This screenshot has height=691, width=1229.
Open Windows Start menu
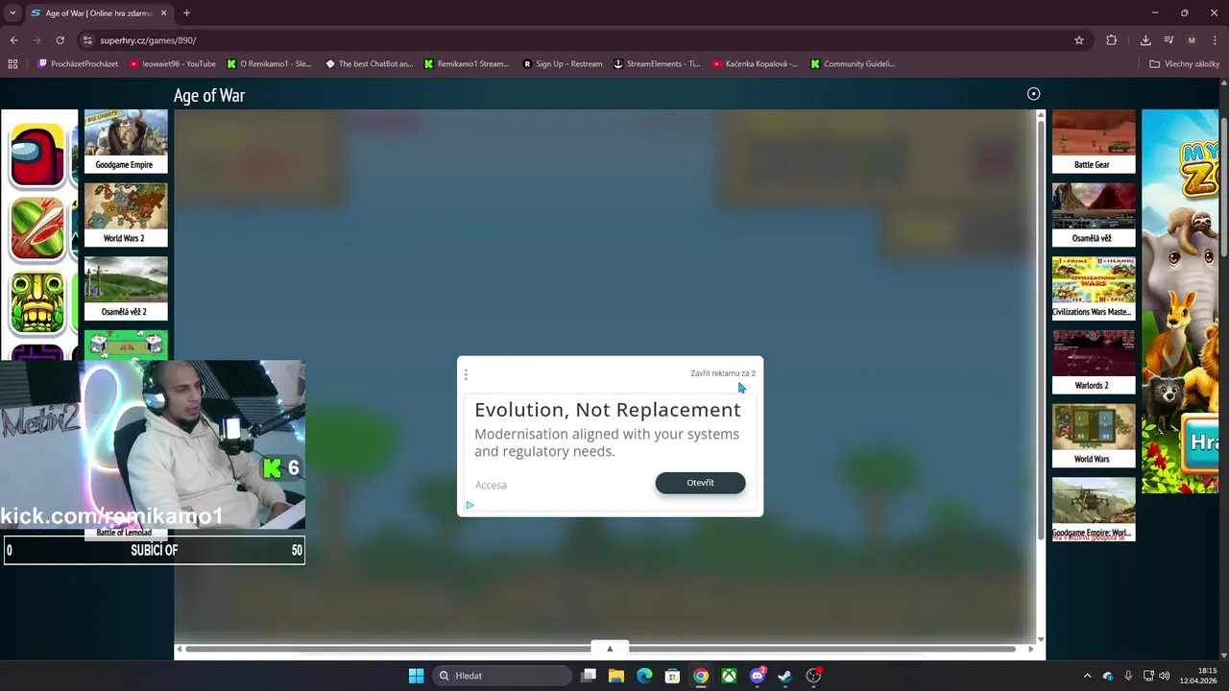(416, 676)
